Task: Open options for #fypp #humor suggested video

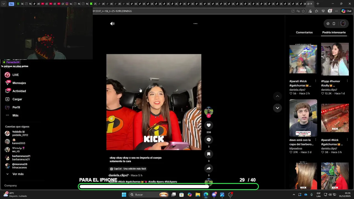Action: coord(347,81)
